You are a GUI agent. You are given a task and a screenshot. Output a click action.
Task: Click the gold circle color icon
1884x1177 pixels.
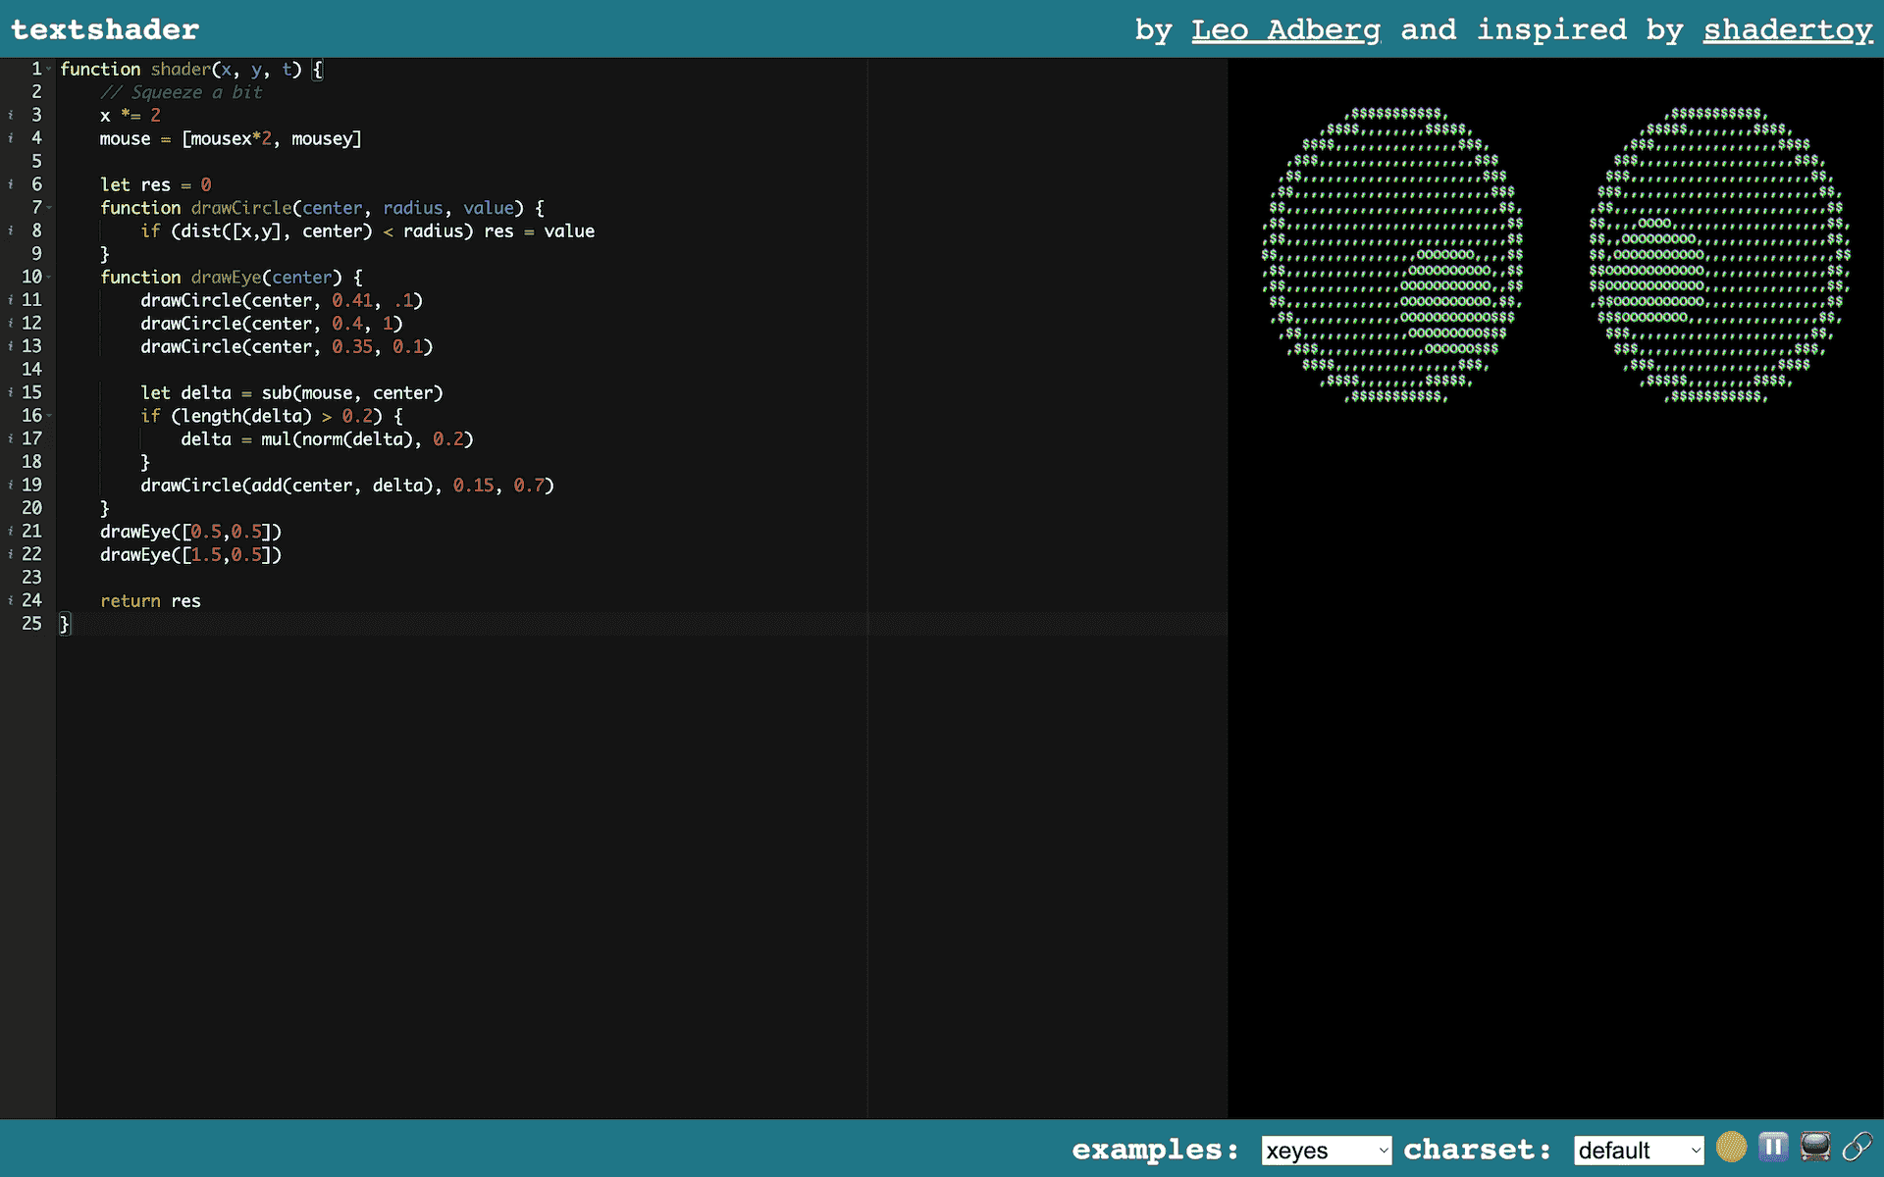(1731, 1147)
